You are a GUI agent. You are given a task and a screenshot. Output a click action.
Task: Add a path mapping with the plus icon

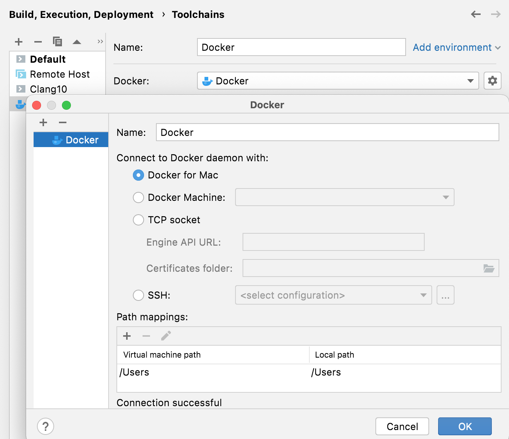(127, 336)
